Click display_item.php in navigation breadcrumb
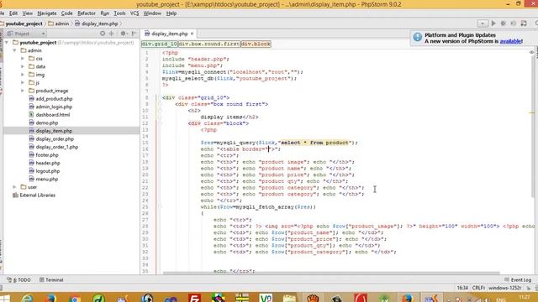 click(100, 23)
